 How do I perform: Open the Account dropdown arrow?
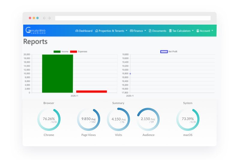point(212,31)
